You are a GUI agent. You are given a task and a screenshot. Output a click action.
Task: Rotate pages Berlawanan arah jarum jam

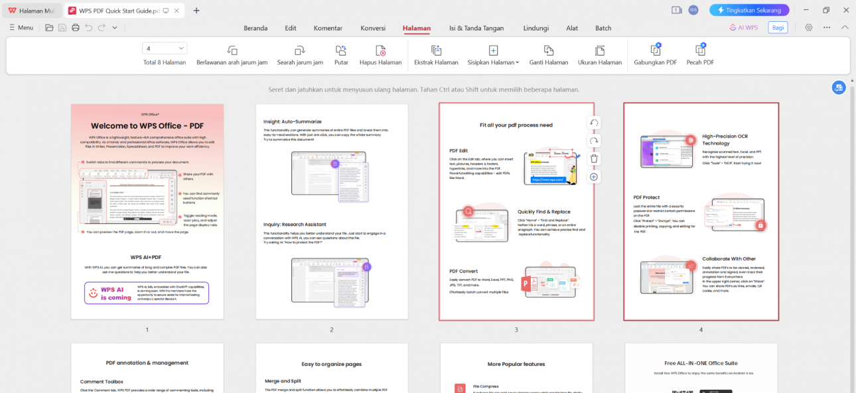(x=232, y=53)
